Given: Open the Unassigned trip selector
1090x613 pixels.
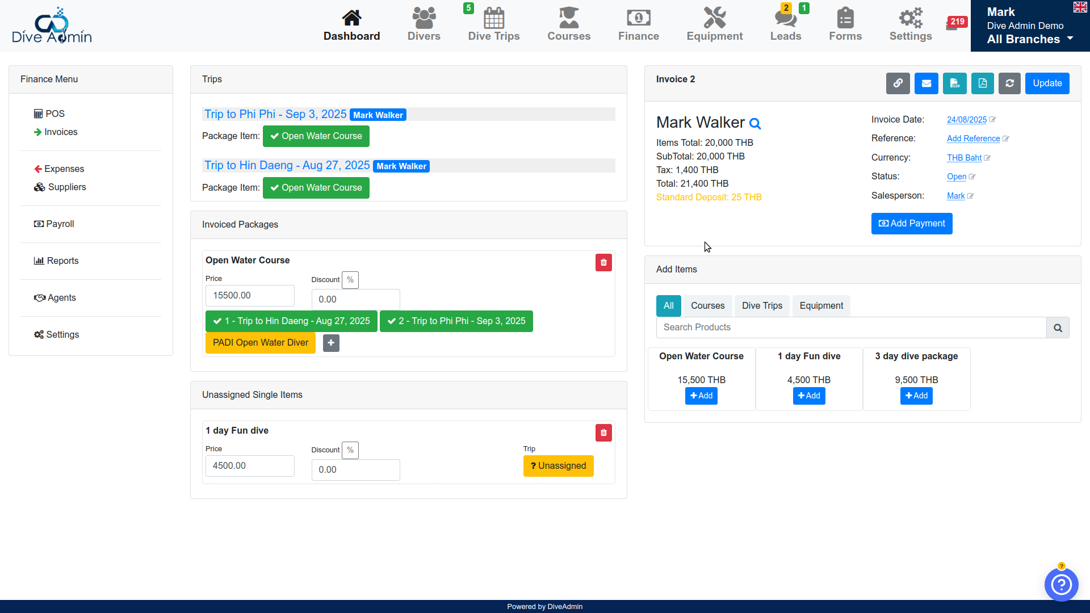Looking at the screenshot, I should (558, 466).
